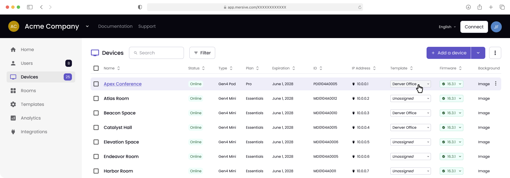Screen dimensions: 510x178
Task: Click the AC company avatar
Action: pos(14,26)
